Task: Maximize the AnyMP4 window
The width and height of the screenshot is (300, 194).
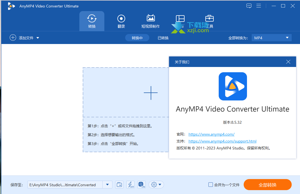Action: 283,6
